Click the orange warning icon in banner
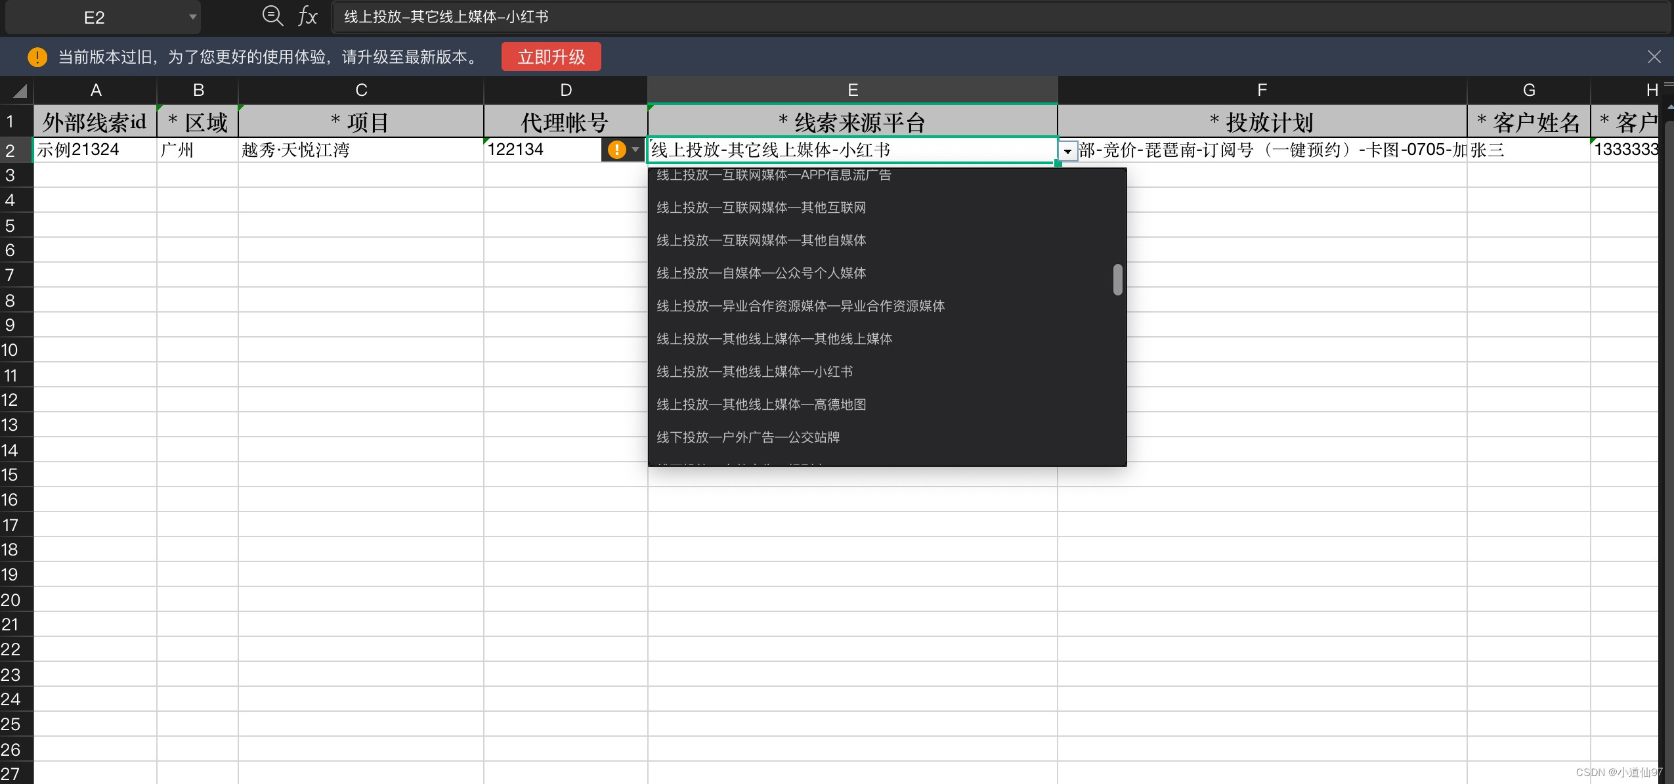This screenshot has width=1674, height=784. click(x=37, y=57)
